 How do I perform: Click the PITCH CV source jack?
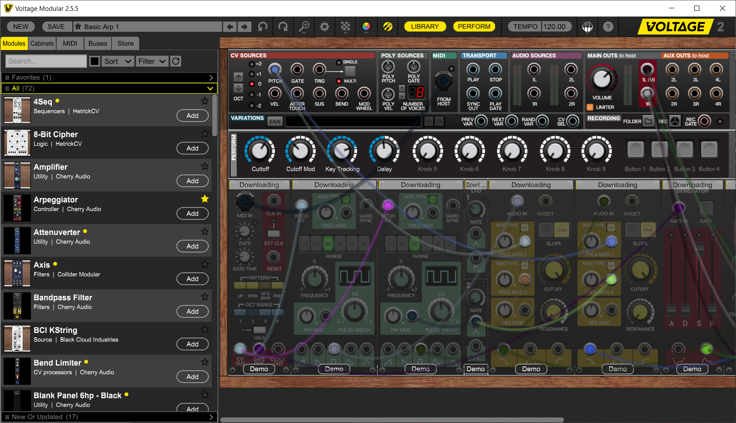(274, 69)
